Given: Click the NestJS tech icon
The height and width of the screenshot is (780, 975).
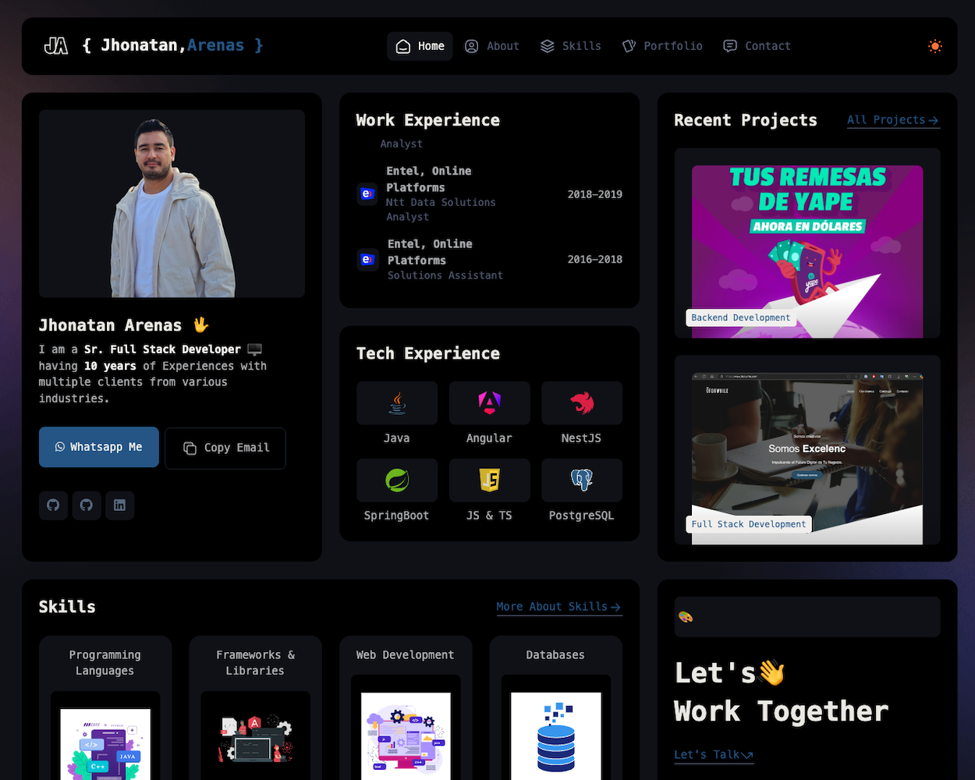Looking at the screenshot, I should coord(582,402).
